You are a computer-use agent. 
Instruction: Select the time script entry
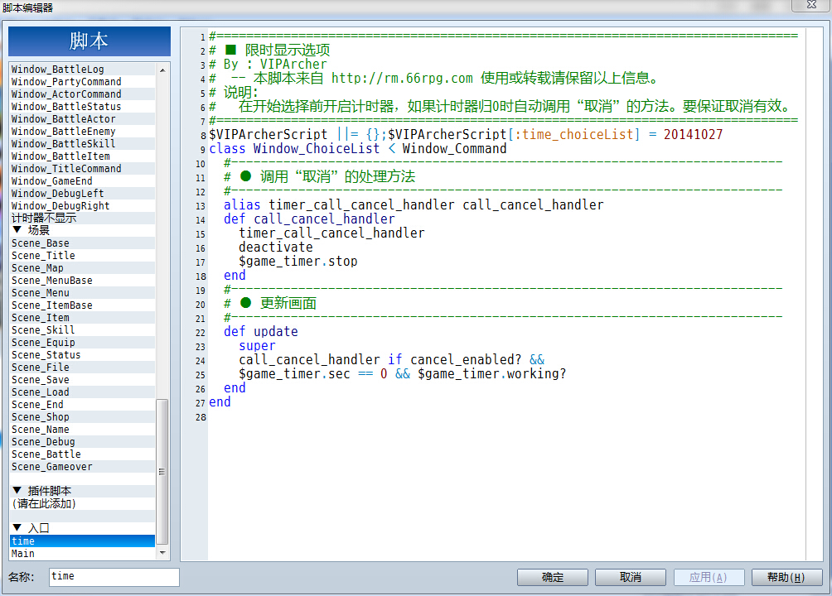pos(82,541)
